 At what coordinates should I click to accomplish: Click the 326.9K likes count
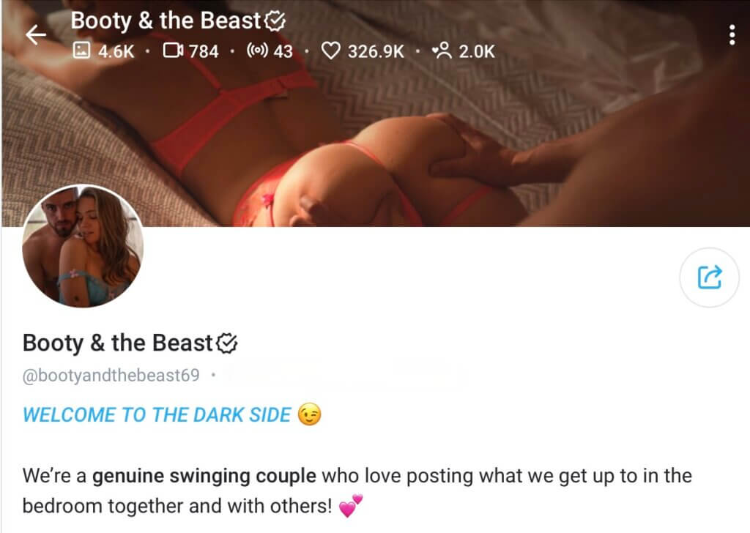click(x=376, y=51)
